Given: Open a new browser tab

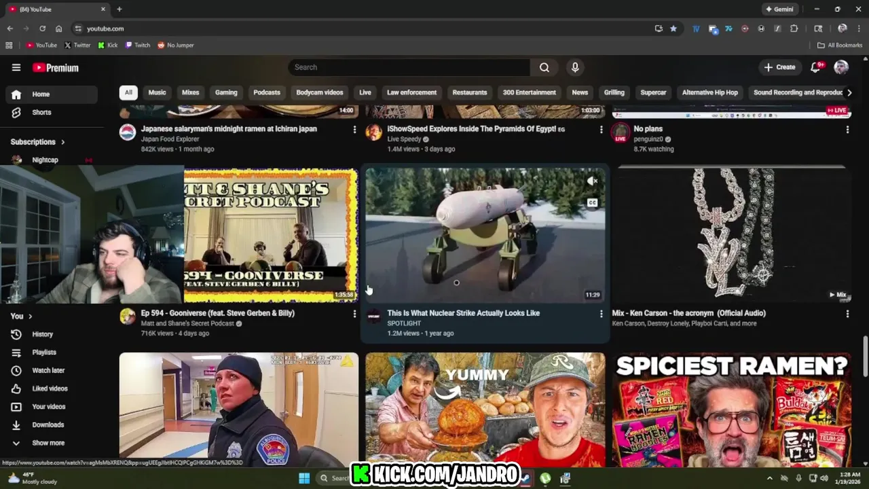Looking at the screenshot, I should (x=119, y=10).
